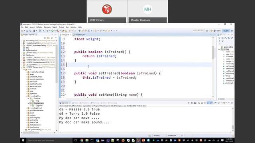Click Pin Console icon
This screenshot has width=255, height=143.
coord(216,103)
